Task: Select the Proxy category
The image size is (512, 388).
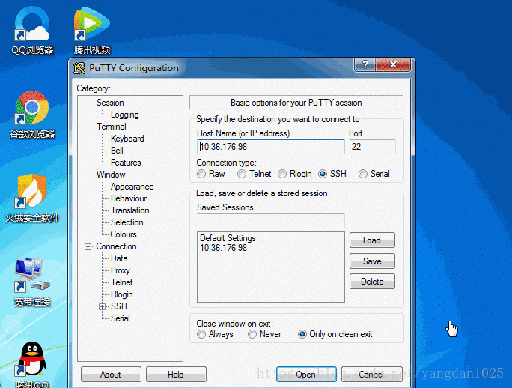Action: [121, 270]
